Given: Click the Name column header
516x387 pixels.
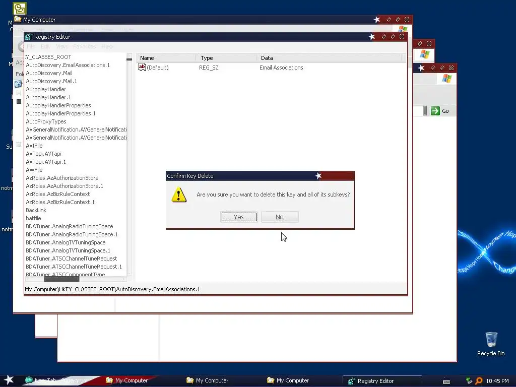Looking at the screenshot, I should click(166, 58).
